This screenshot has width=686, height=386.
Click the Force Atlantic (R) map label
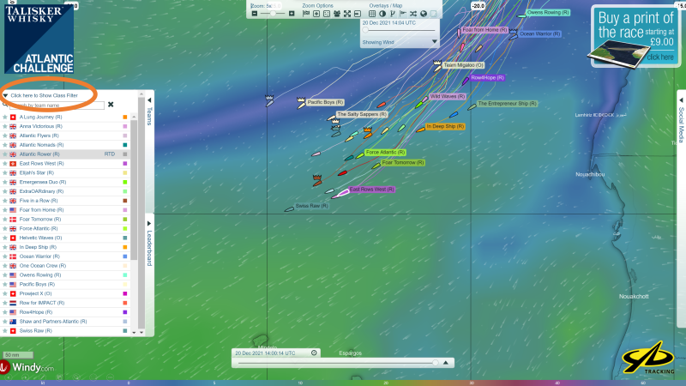pos(385,153)
